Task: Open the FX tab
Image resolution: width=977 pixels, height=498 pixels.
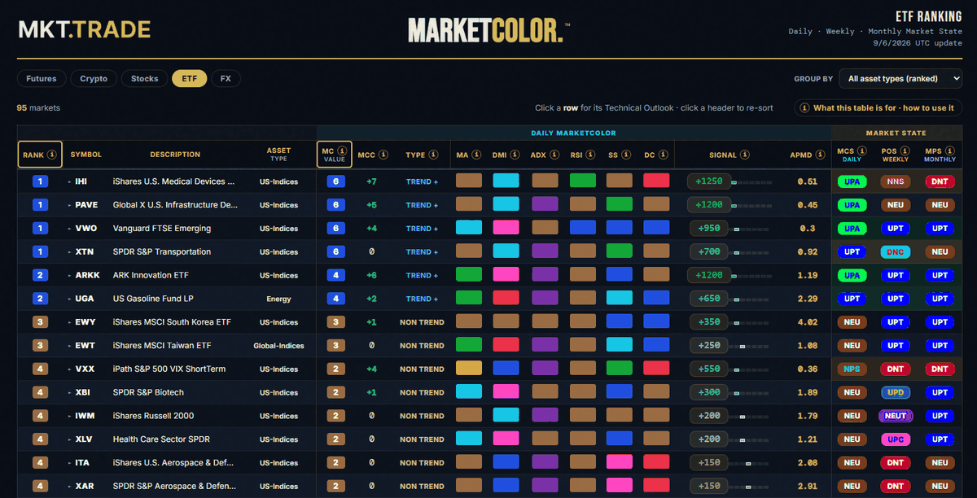Action: pos(226,79)
